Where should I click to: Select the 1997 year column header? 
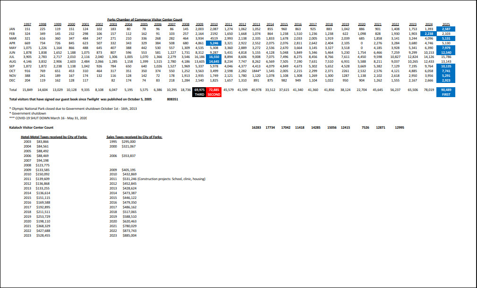coord(27,24)
